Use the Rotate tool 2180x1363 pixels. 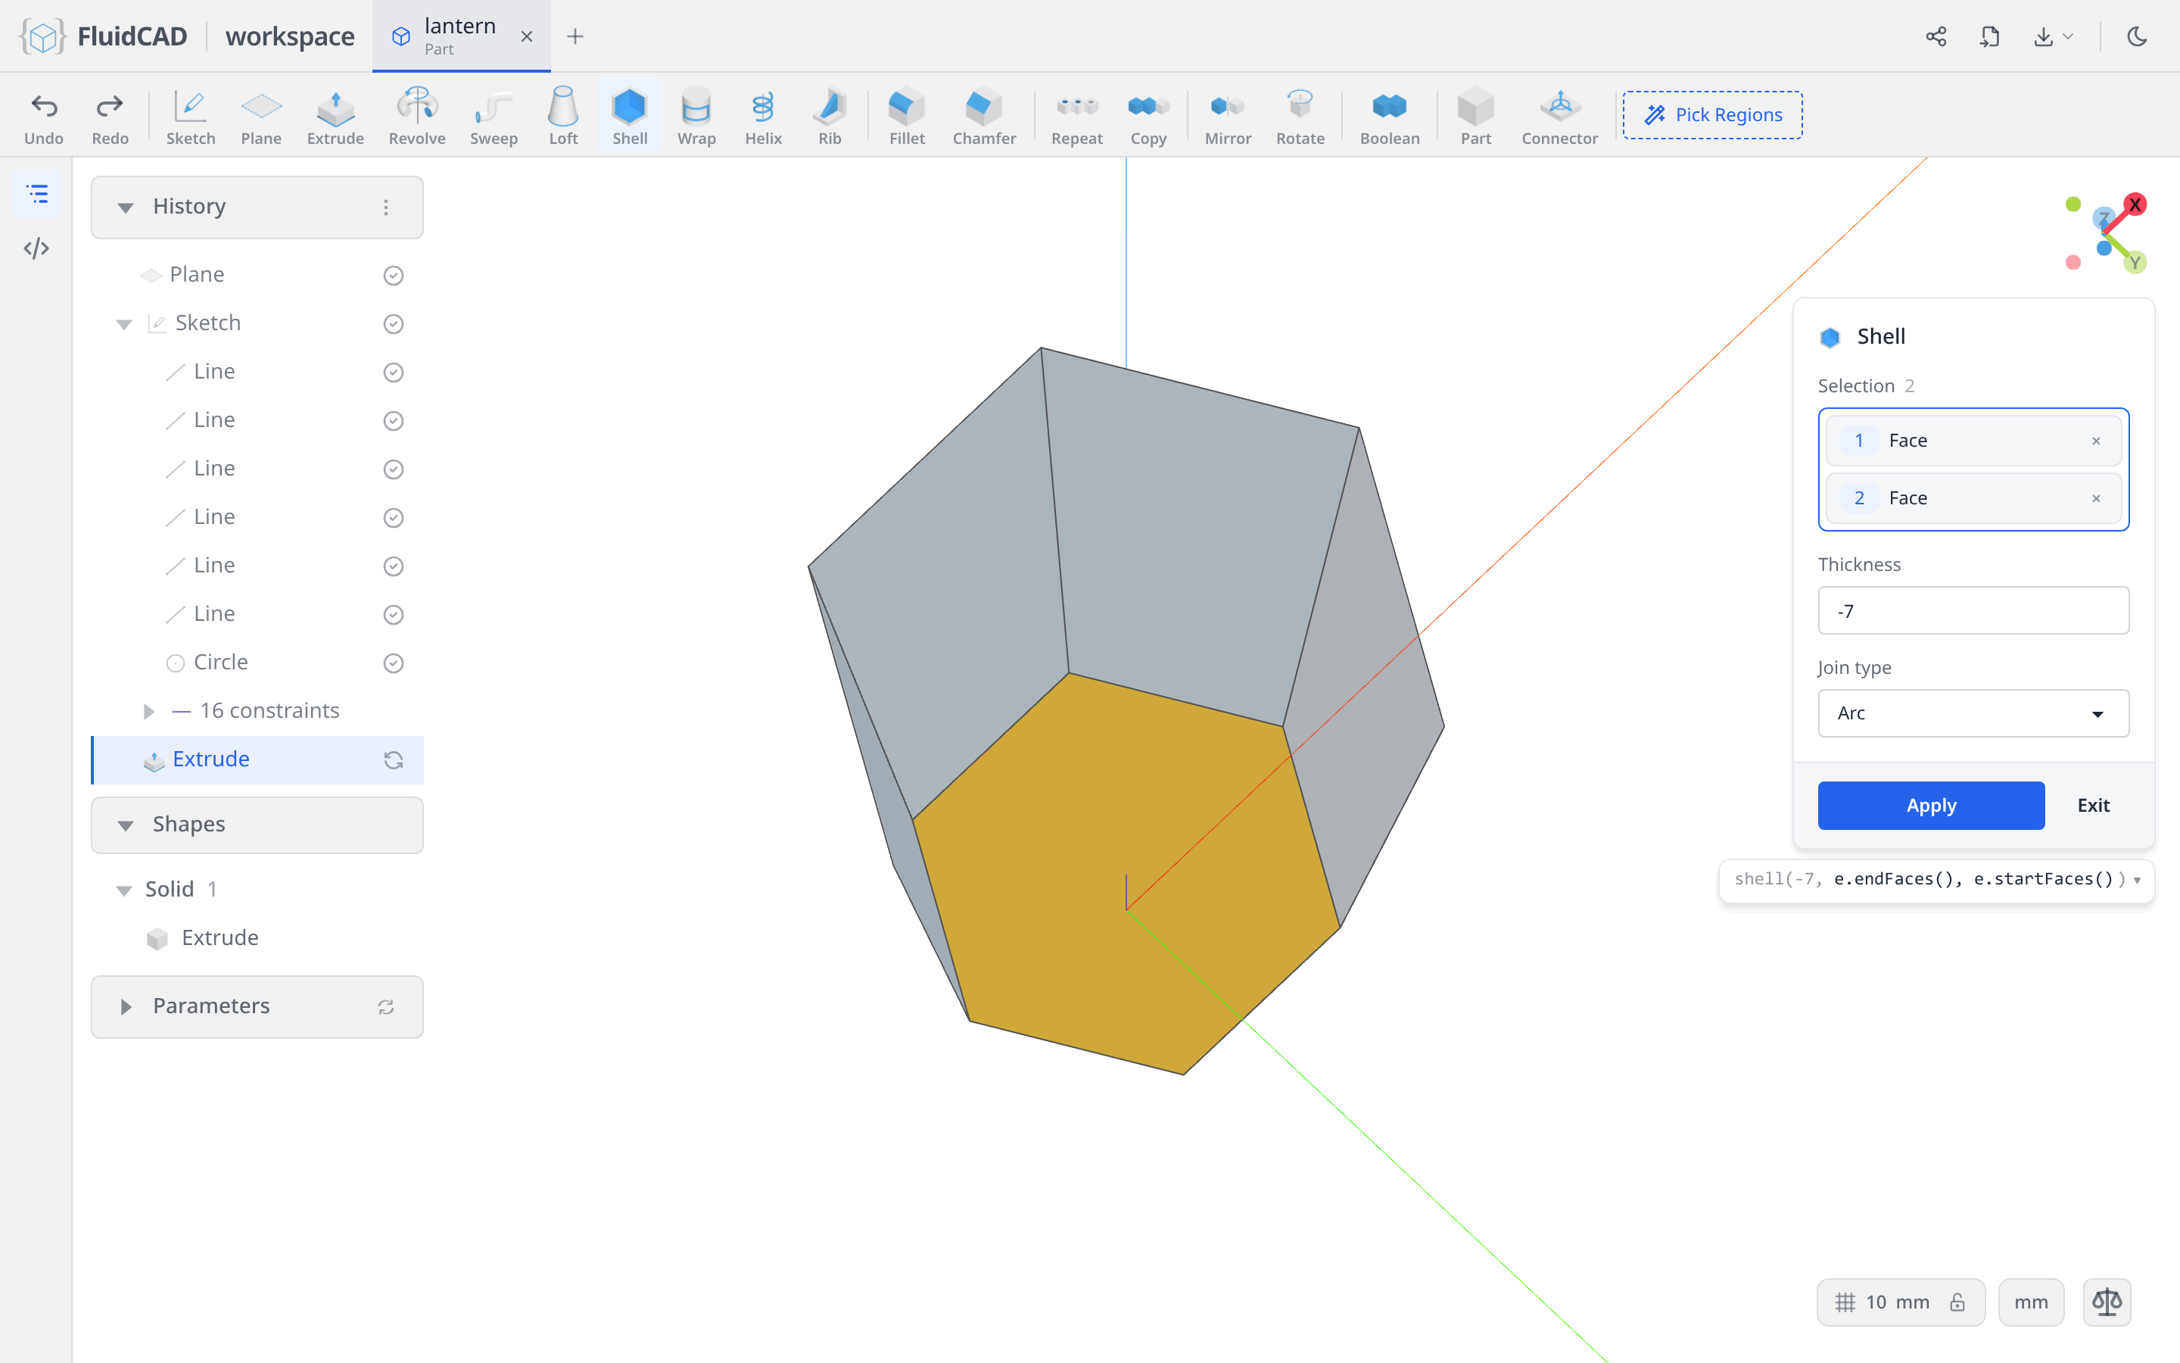coord(1300,117)
